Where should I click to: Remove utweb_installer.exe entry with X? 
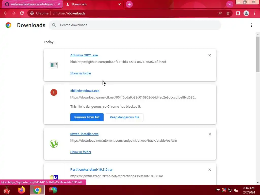point(209,134)
